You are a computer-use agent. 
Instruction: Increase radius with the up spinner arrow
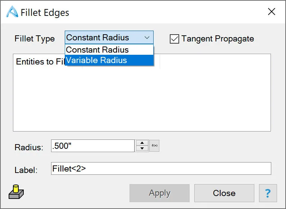[x=142, y=143]
